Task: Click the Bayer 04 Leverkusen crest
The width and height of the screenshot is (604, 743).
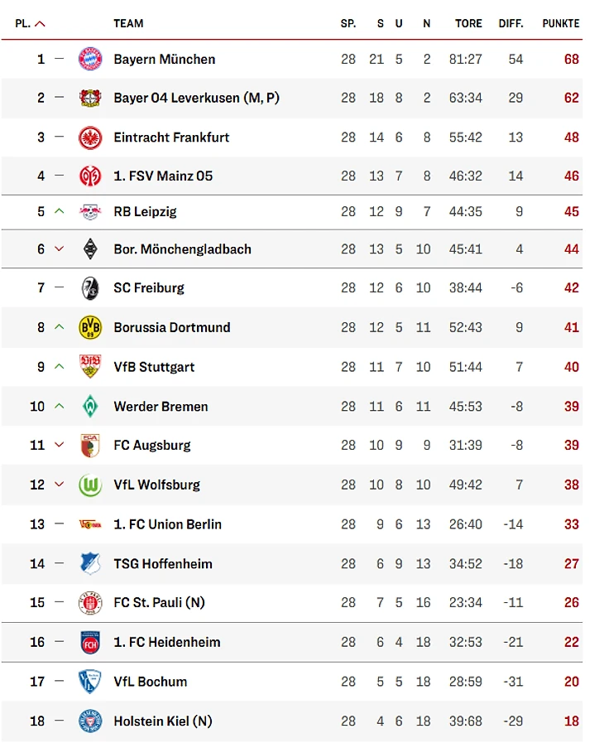Action: click(x=90, y=98)
